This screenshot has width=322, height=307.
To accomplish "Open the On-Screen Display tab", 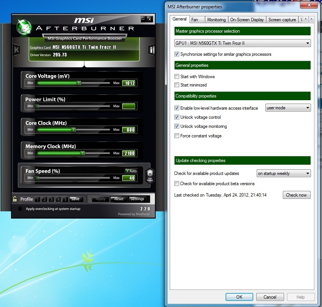I will 247,19.
